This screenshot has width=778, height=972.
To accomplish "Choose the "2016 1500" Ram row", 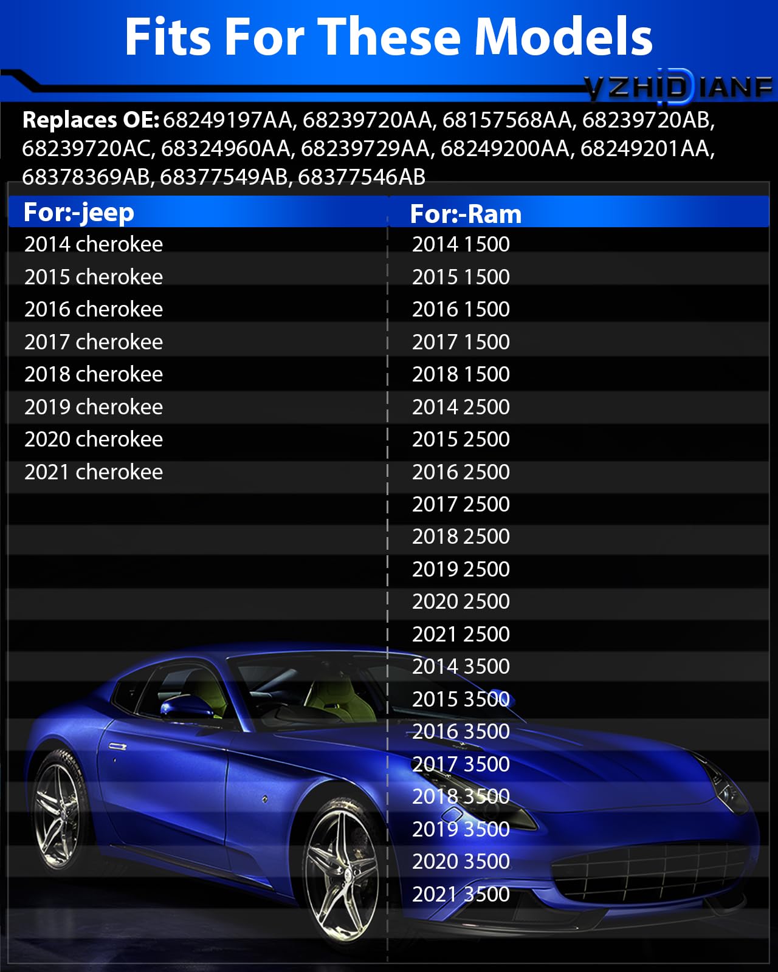I will point(461,309).
